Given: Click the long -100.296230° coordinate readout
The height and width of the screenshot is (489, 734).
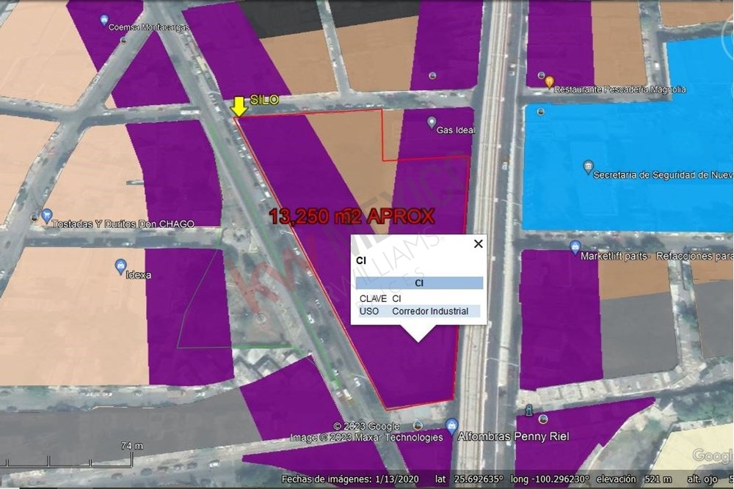Looking at the screenshot, I should pos(550,479).
